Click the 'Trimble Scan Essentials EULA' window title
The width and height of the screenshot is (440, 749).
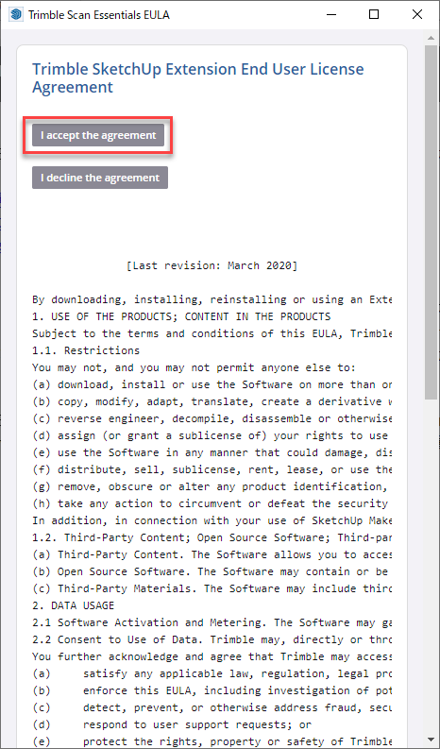tap(99, 15)
